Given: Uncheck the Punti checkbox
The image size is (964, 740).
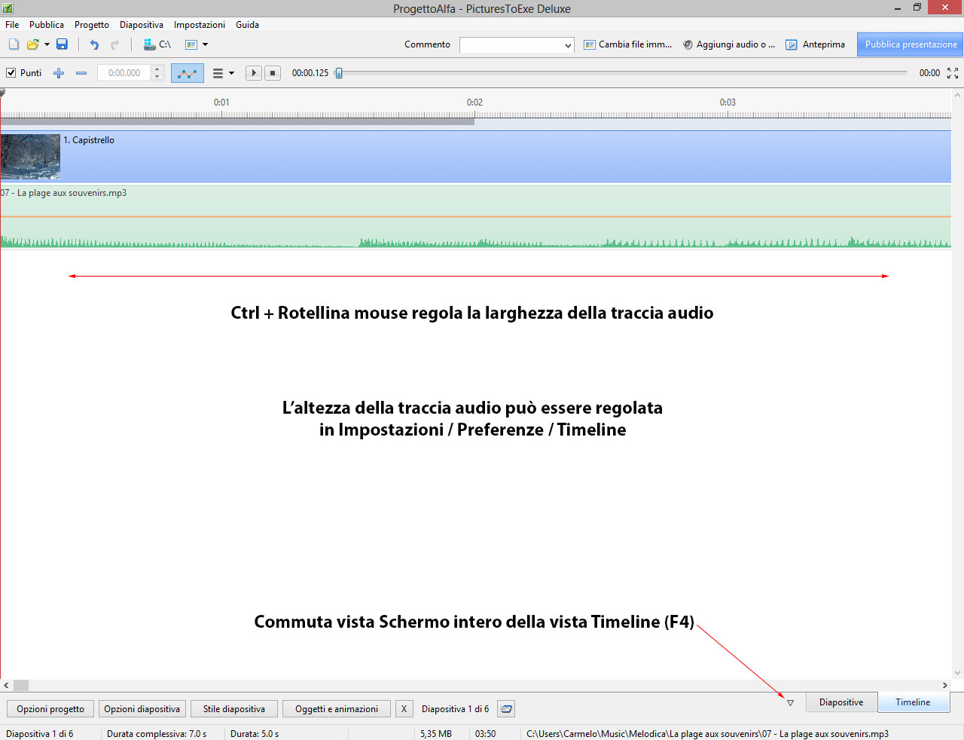Looking at the screenshot, I should point(11,73).
